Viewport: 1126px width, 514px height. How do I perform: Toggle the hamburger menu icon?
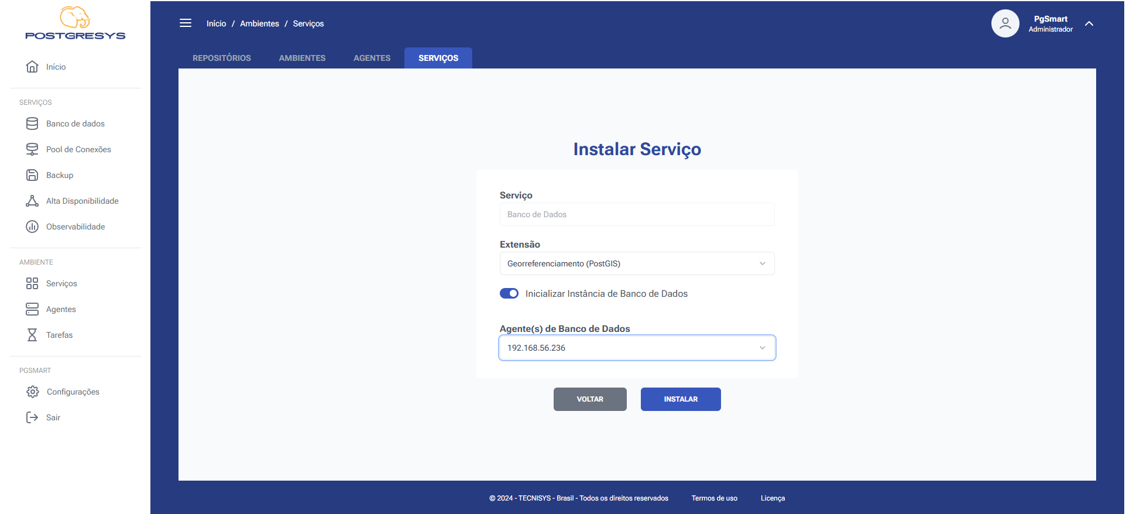(x=186, y=23)
